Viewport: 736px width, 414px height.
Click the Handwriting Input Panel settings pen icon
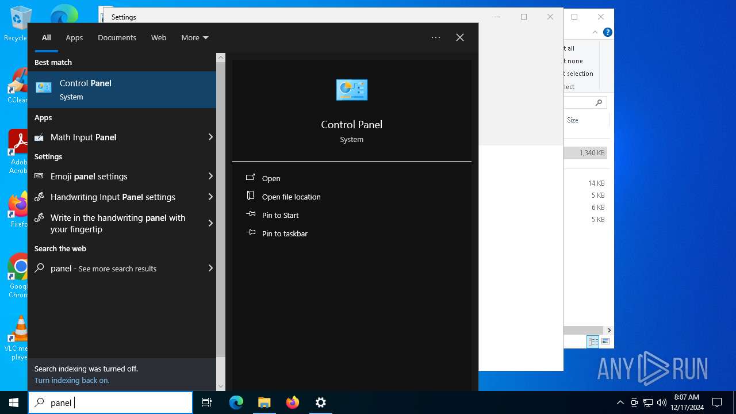[39, 197]
